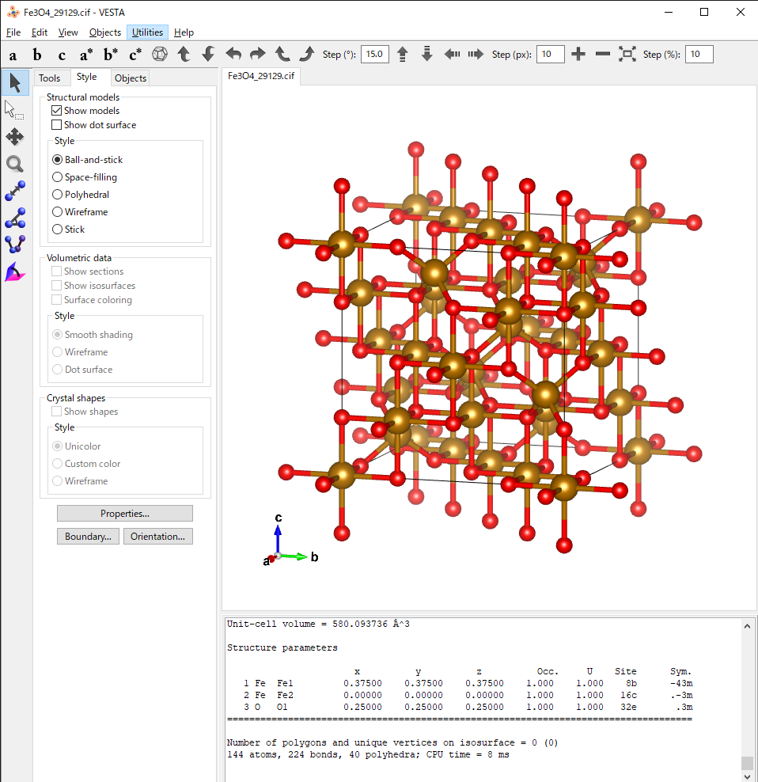View along the b* reciprocal axis
The width and height of the screenshot is (758, 782).
coord(111,55)
